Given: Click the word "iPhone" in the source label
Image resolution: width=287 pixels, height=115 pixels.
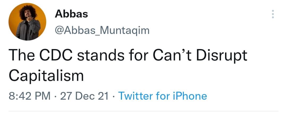Looking at the screenshot, I should tap(189, 96).
